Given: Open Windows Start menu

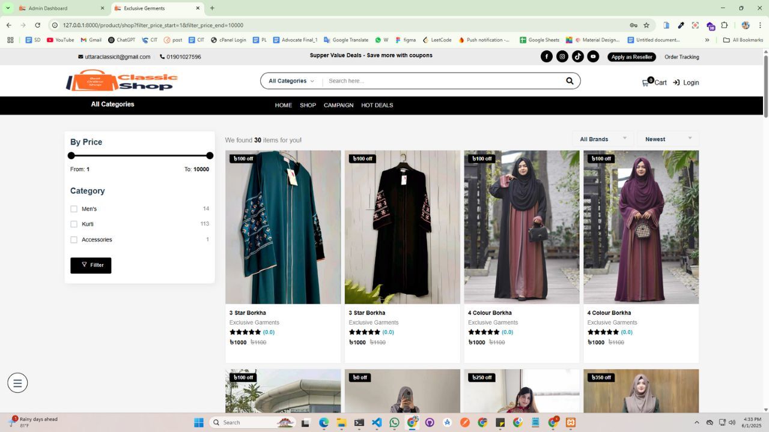Looking at the screenshot, I should tap(199, 422).
